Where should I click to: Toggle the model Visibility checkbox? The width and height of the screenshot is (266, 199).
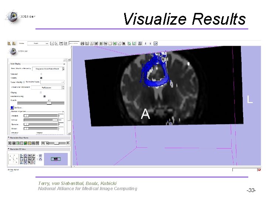pos(41,78)
